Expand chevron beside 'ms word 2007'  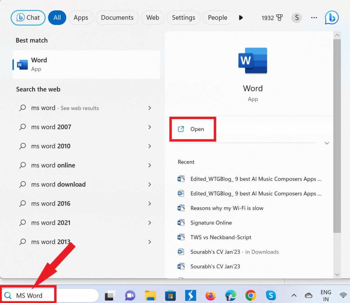point(150,127)
